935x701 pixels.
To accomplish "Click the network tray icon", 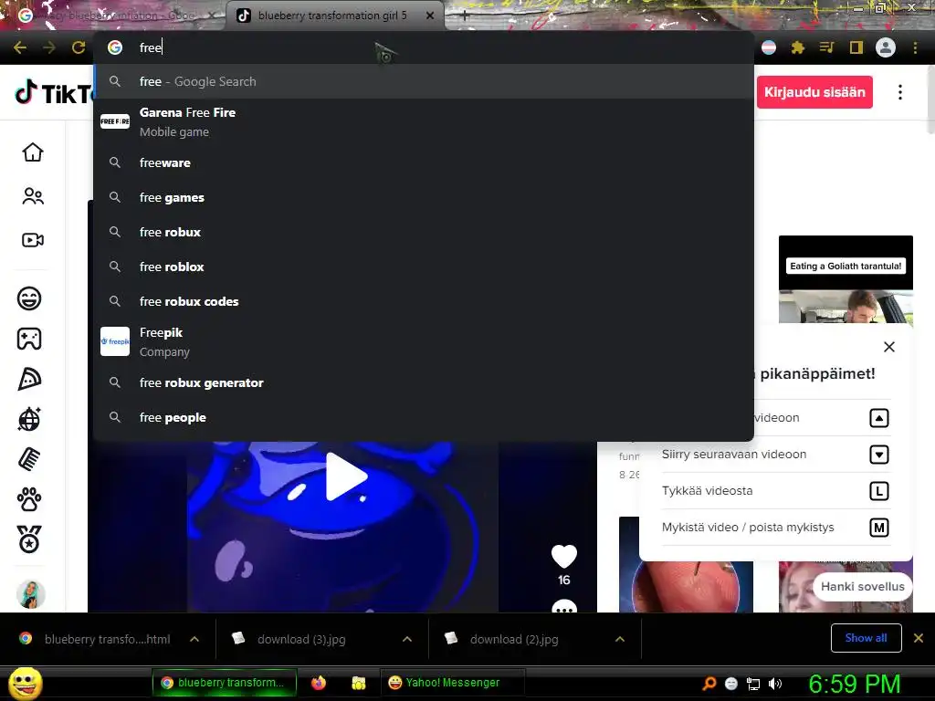I will tap(753, 684).
